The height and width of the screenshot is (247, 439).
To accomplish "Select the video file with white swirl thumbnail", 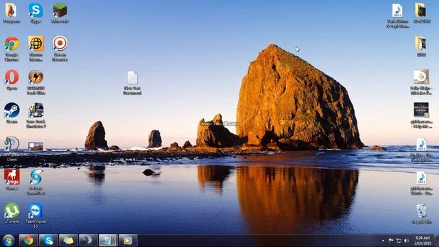I will click(421, 82).
